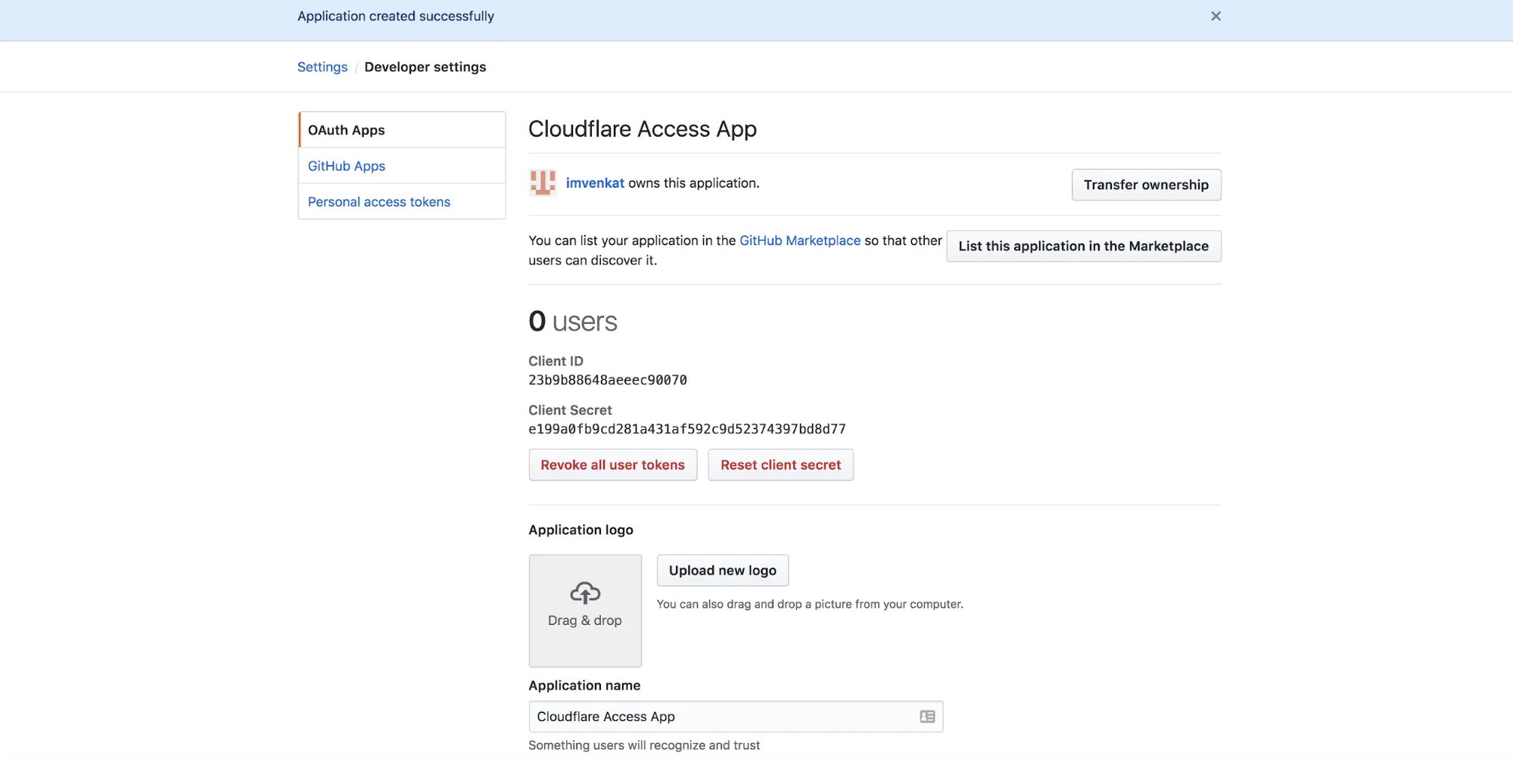Screen dimensions: 1513x762
Task: Open GitHub Apps from the sidebar
Action: 346,166
